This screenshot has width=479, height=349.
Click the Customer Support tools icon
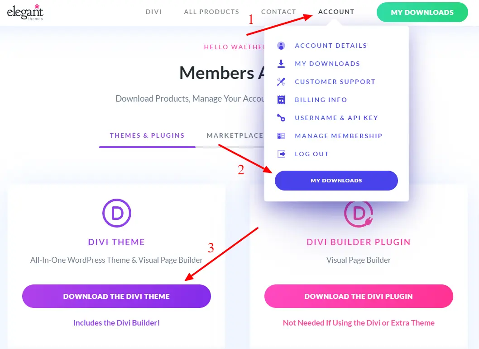281,82
